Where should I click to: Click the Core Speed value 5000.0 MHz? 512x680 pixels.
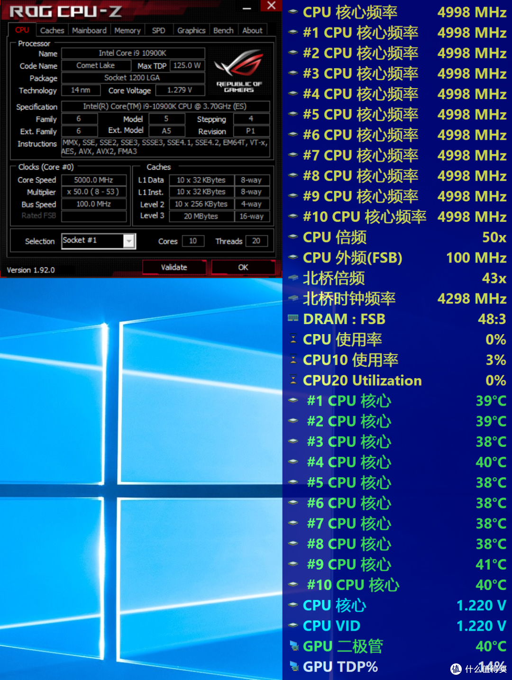(x=93, y=180)
